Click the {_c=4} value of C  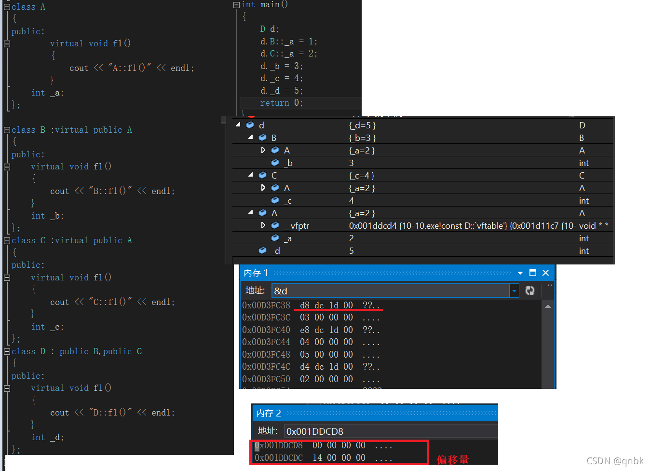[362, 176]
